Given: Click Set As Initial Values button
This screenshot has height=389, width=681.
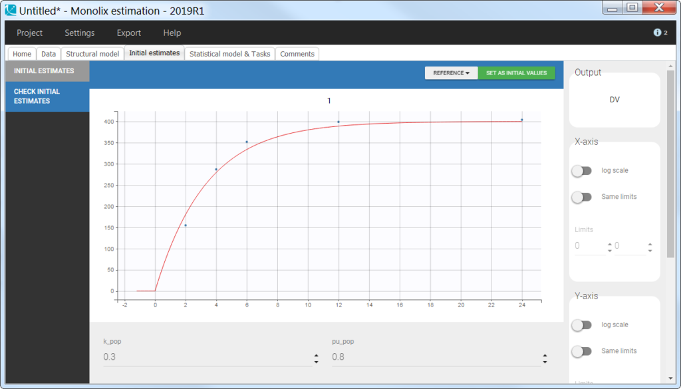Looking at the screenshot, I should click(x=516, y=73).
